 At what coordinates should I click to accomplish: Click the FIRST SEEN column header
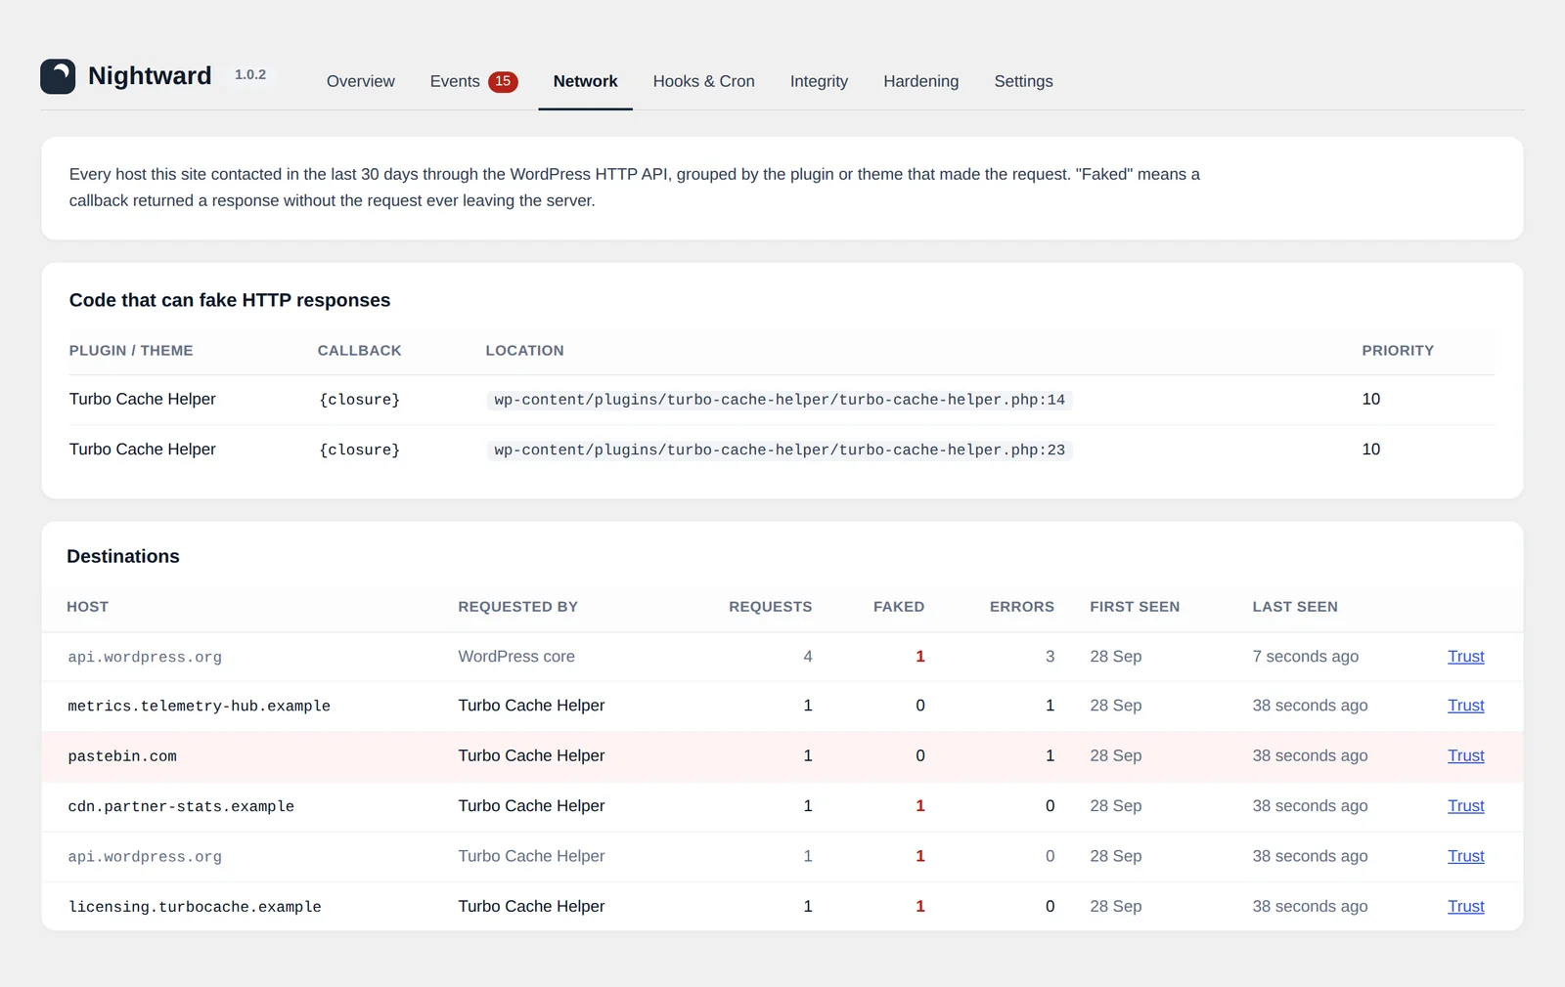click(1135, 607)
